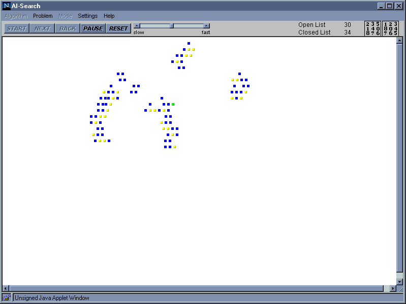Click the goal-state puzzle grid 123/804/765
Image resolution: width=406 pixels, height=304 pixels.
(x=390, y=28)
